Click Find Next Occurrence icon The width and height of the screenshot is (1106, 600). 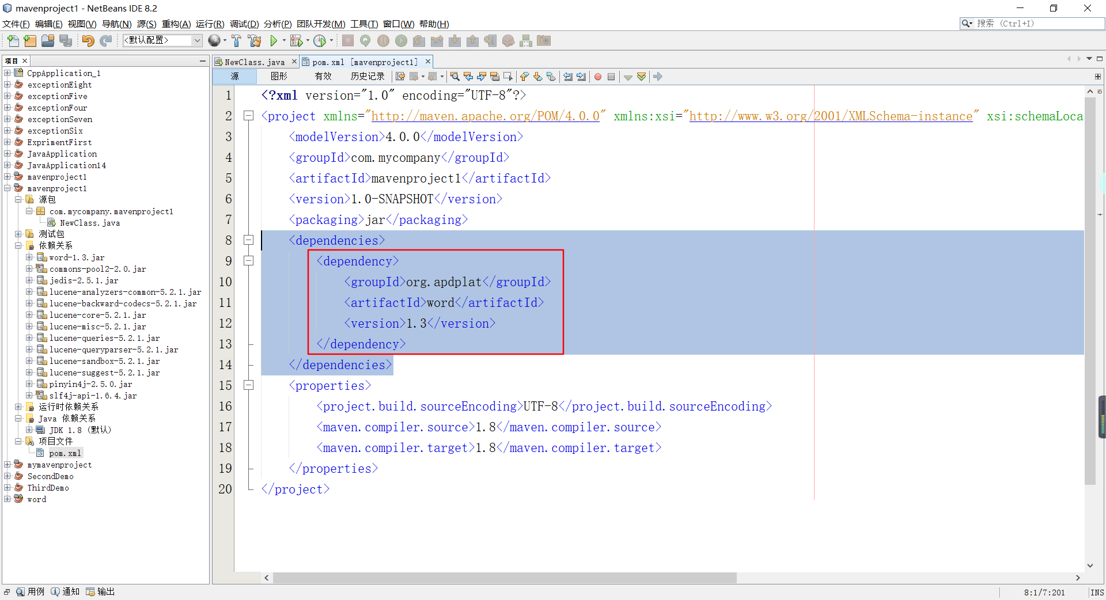click(x=482, y=77)
